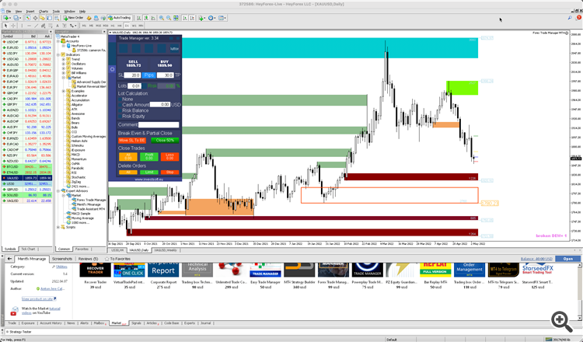Open the Tools menu
This screenshot has height=342, width=583.
[56, 12]
